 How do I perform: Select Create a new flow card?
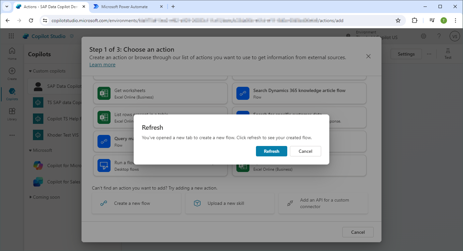(x=136, y=204)
